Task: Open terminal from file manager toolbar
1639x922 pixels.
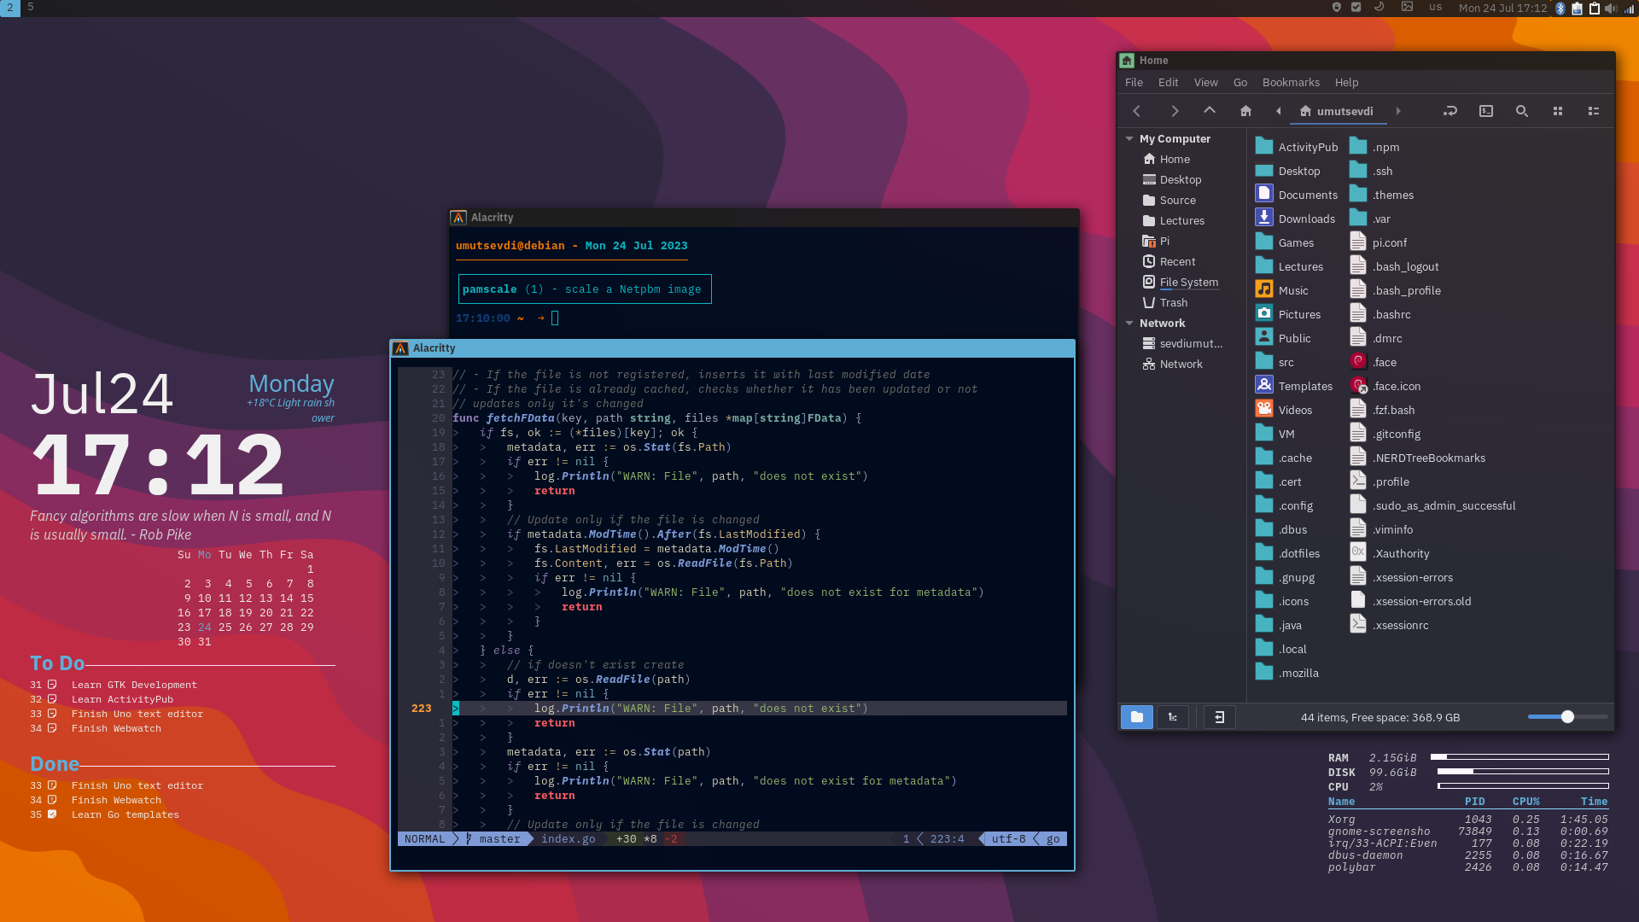Action: (x=1485, y=111)
